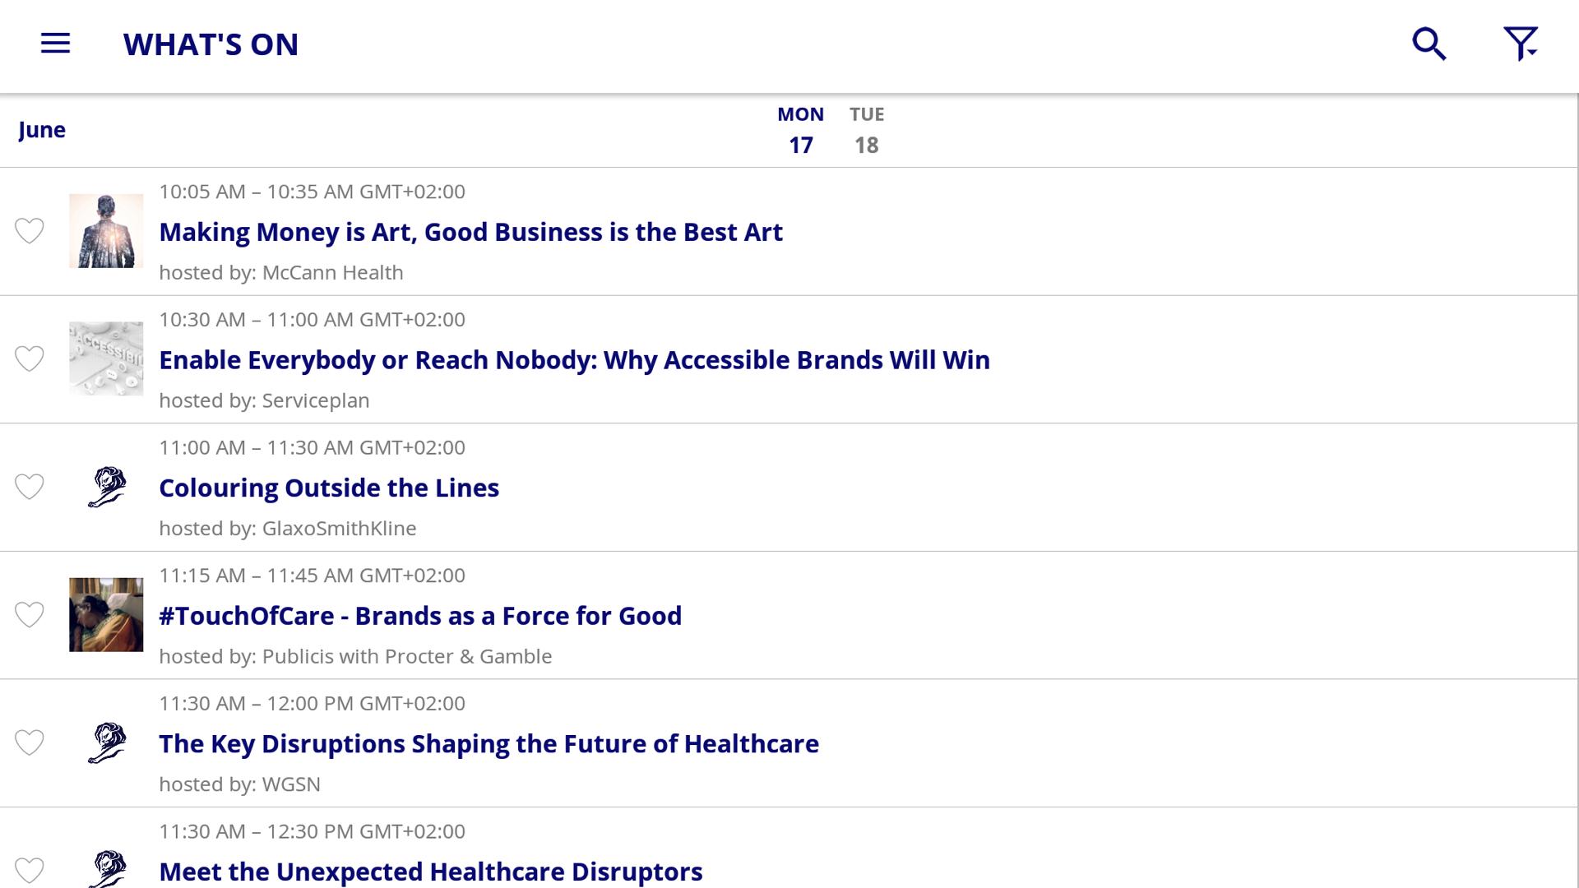
Task: Open The Key Disruptions Shaping Healthcare title
Action: pyautogui.click(x=489, y=743)
